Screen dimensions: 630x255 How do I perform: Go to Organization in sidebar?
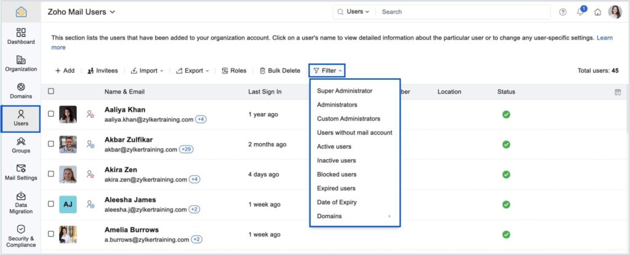21,63
